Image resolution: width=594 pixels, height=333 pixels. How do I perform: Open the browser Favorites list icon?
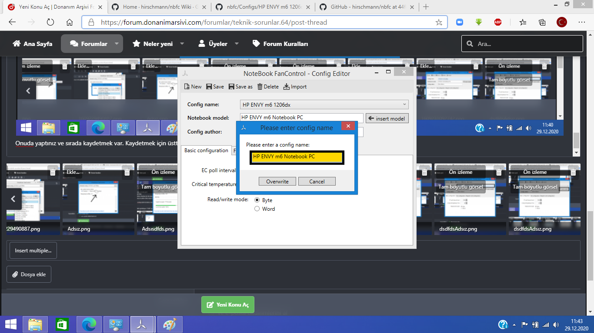pos(523,22)
